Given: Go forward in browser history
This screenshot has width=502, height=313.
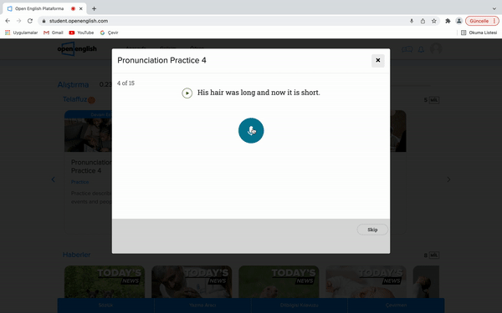Looking at the screenshot, I should click(x=19, y=21).
